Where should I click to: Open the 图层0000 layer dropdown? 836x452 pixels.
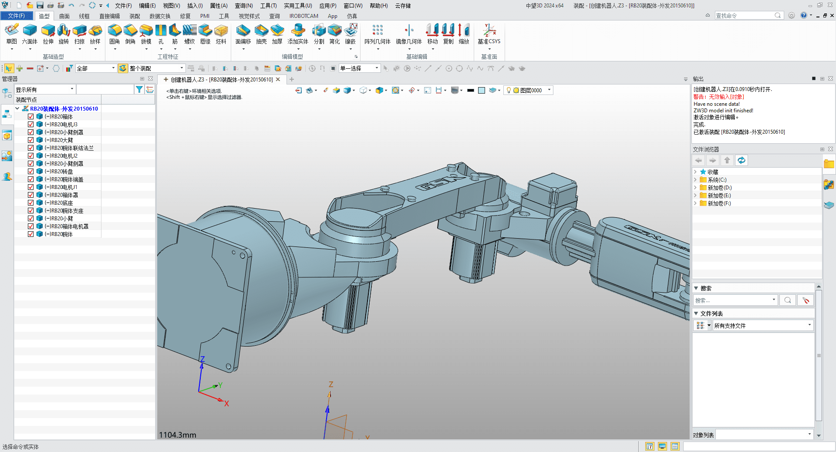529,90
